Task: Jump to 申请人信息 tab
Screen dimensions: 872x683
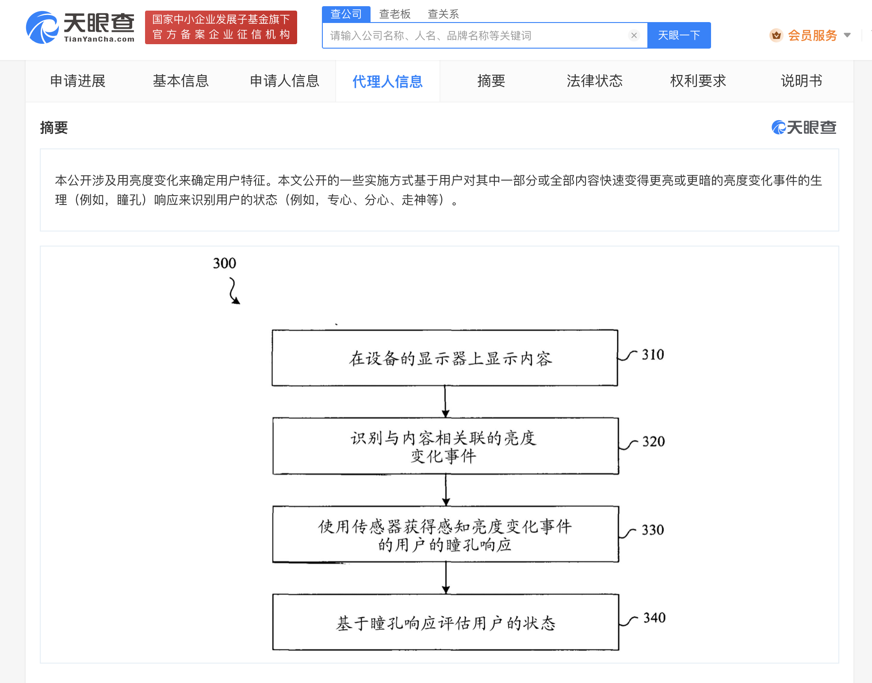Action: [284, 81]
